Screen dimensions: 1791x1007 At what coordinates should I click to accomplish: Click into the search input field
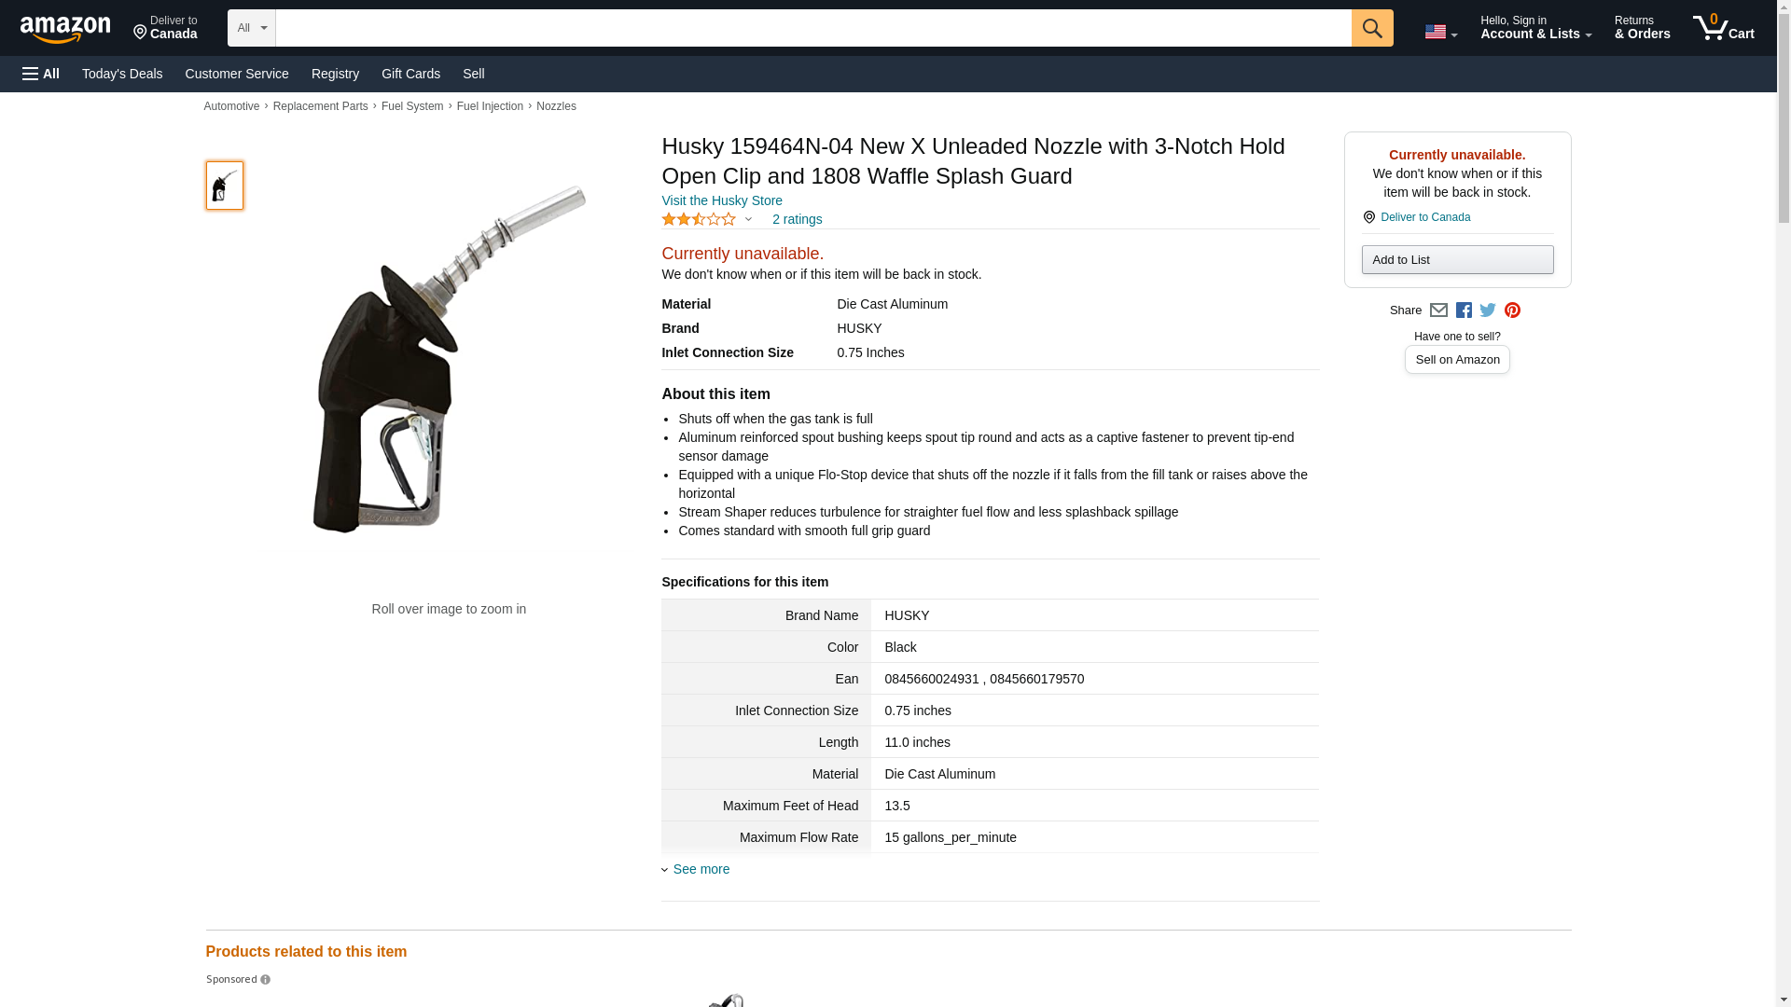coord(813,28)
